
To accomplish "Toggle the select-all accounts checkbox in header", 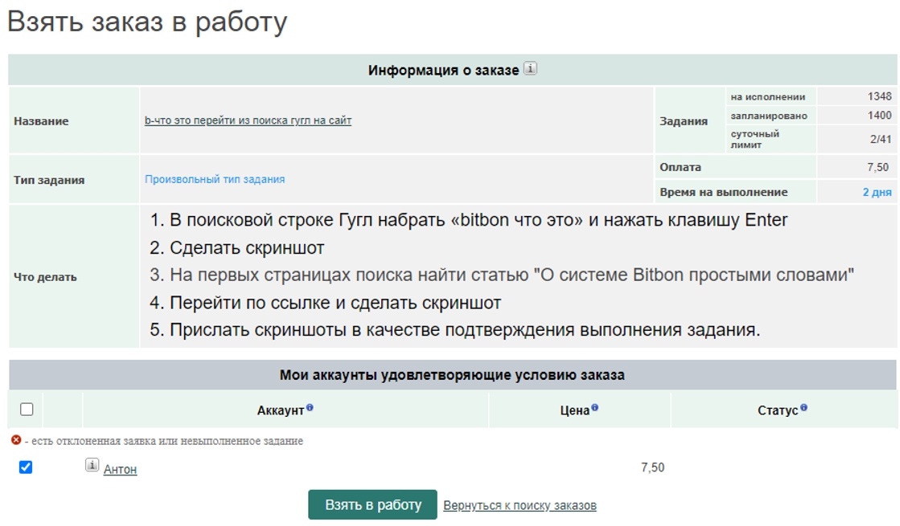I will tap(27, 409).
